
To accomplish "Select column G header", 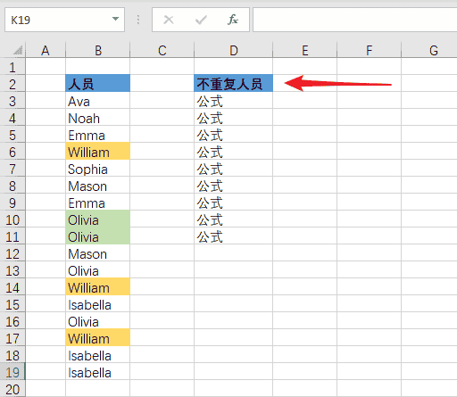I will (433, 50).
